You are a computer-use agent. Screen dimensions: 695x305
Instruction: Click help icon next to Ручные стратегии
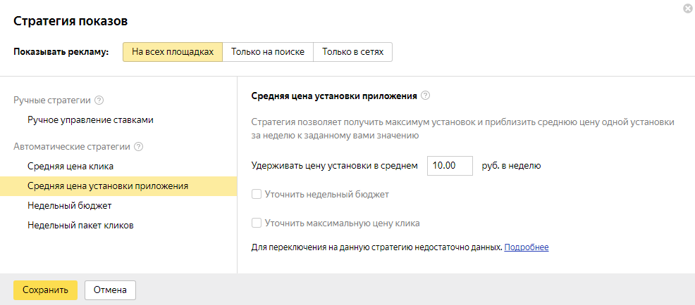[x=99, y=100]
